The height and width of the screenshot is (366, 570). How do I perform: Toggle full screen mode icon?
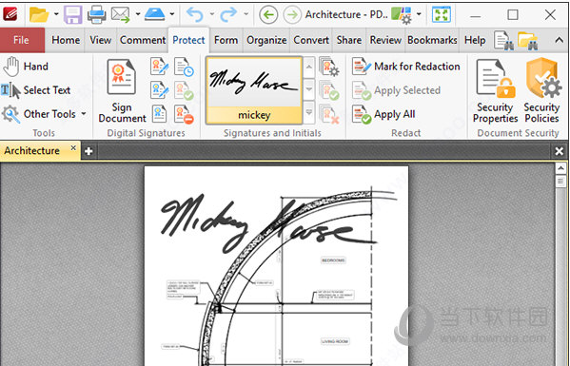441,15
